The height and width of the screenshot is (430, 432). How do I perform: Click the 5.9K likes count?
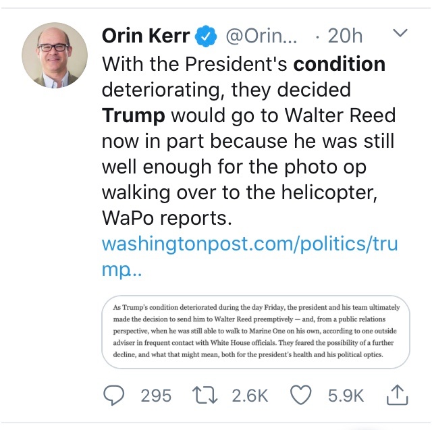tap(346, 395)
